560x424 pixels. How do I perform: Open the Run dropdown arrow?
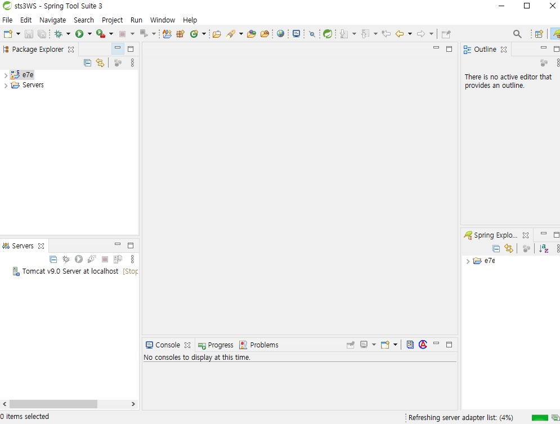coord(89,34)
